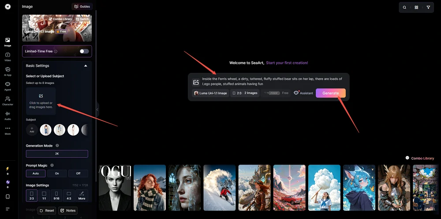441x219 pixels.
Task: Open the filter funnel icon
Action: click(428, 8)
